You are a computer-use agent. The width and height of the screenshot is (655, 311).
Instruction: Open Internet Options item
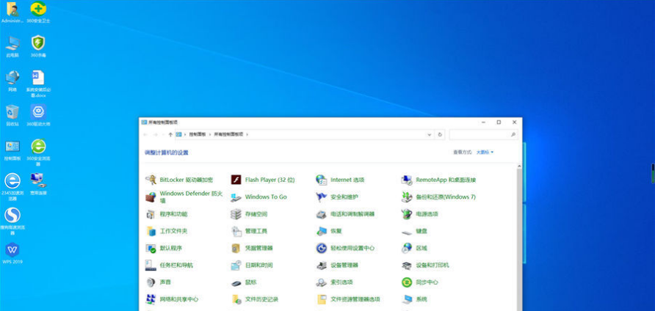tap(347, 180)
